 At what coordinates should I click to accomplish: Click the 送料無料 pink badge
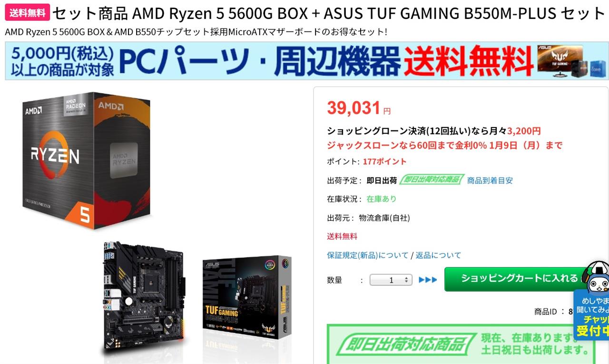pyautogui.click(x=27, y=13)
